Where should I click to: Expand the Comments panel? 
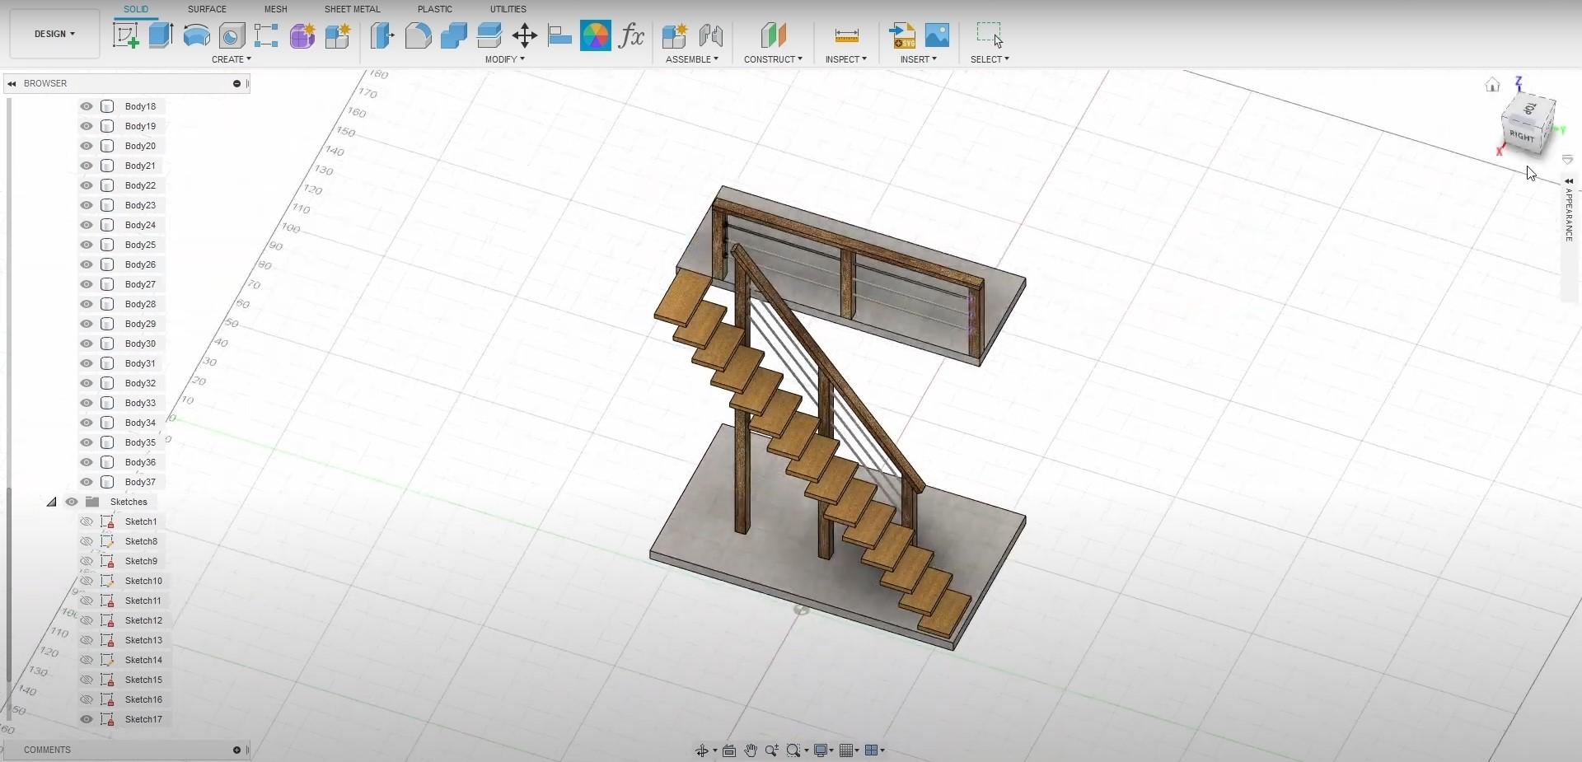tap(236, 750)
